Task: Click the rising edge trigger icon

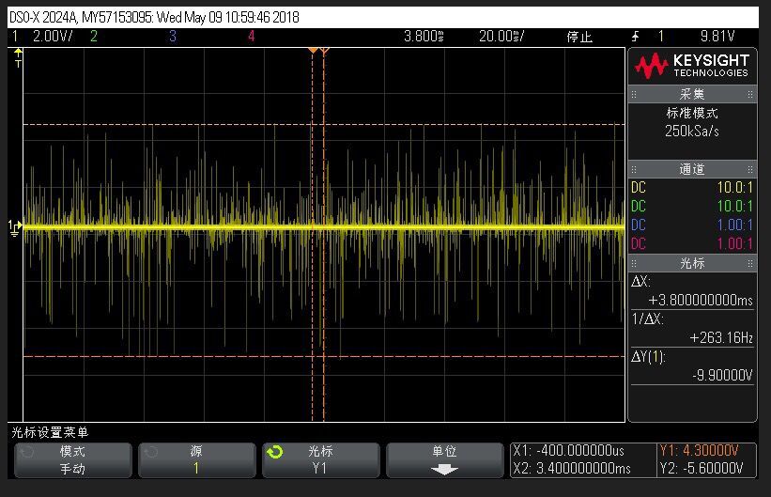Action: point(635,36)
